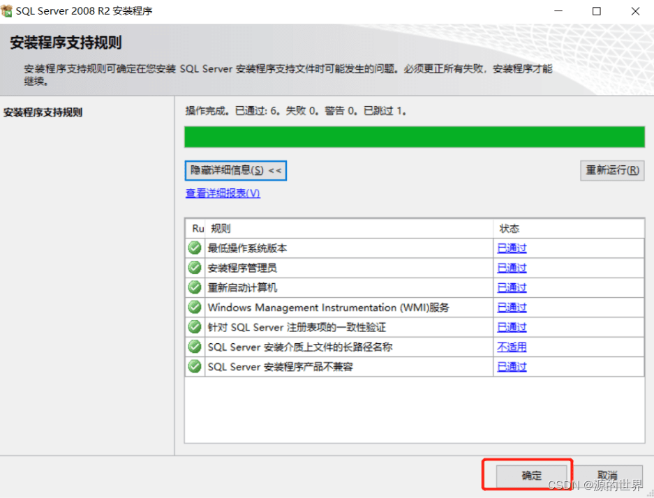Open 已通过 link for 注册表项的一致性验证 rule

(512, 328)
